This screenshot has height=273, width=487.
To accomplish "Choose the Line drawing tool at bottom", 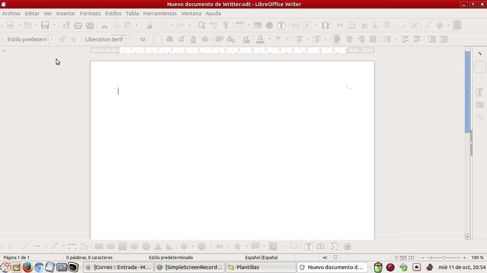I will (25, 246).
